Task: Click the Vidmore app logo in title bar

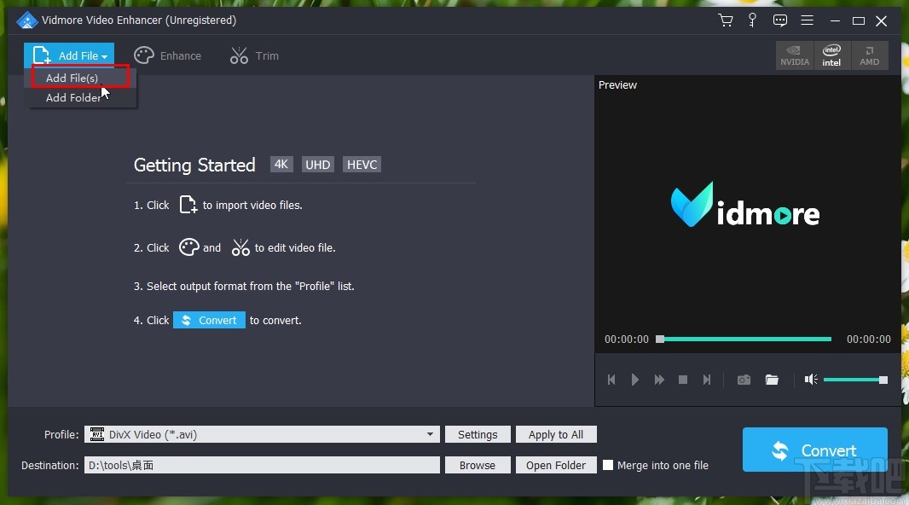Action: pyautogui.click(x=26, y=20)
